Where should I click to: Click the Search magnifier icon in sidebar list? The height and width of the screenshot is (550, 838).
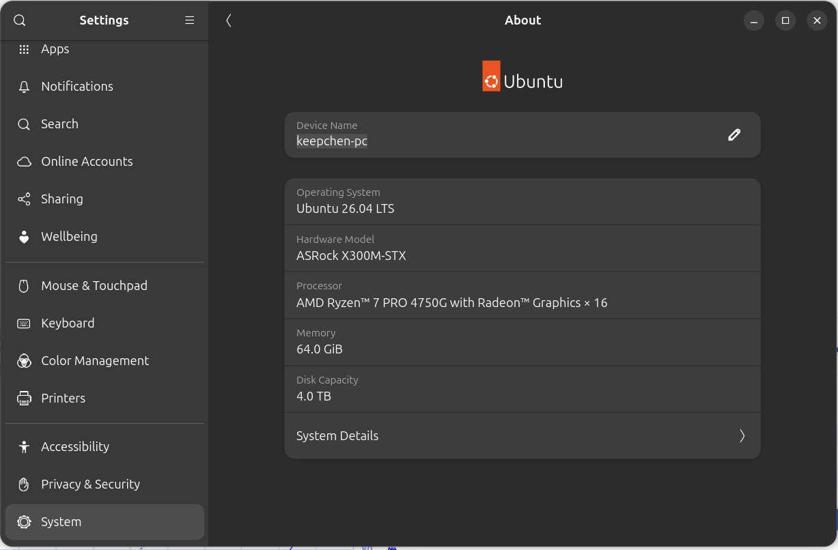(x=24, y=124)
